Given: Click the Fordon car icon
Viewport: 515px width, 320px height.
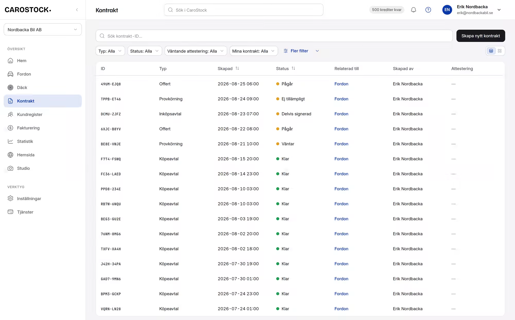Looking at the screenshot, I should 10,74.
